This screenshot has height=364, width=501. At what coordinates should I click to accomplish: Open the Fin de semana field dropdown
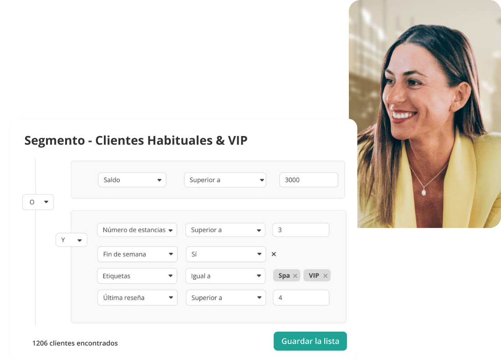[x=138, y=254]
